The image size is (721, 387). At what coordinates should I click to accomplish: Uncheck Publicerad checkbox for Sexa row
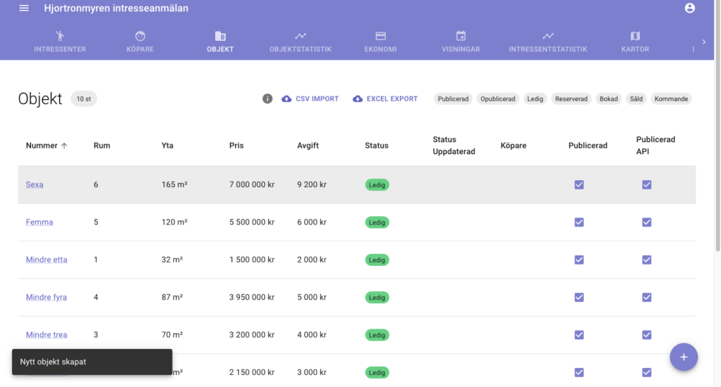point(579,185)
